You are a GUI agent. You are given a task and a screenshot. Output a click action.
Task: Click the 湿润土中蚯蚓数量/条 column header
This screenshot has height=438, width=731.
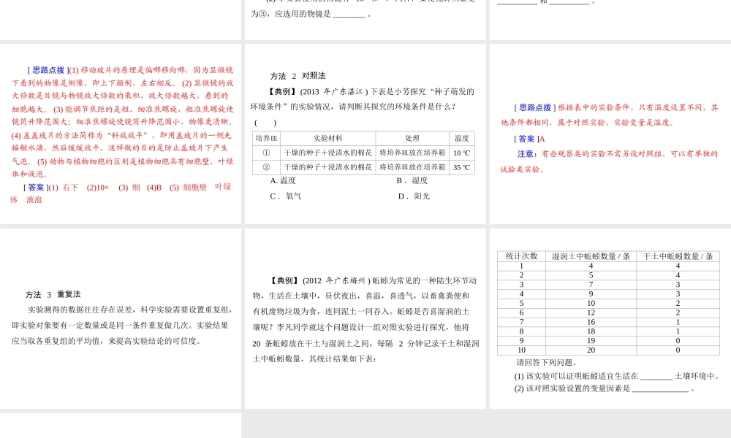pos(591,256)
